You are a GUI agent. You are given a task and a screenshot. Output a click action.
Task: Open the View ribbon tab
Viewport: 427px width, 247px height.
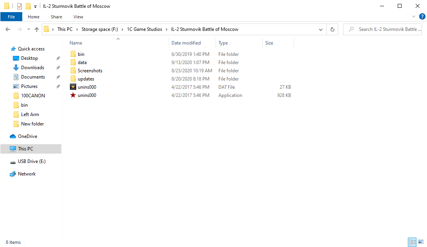coord(78,17)
